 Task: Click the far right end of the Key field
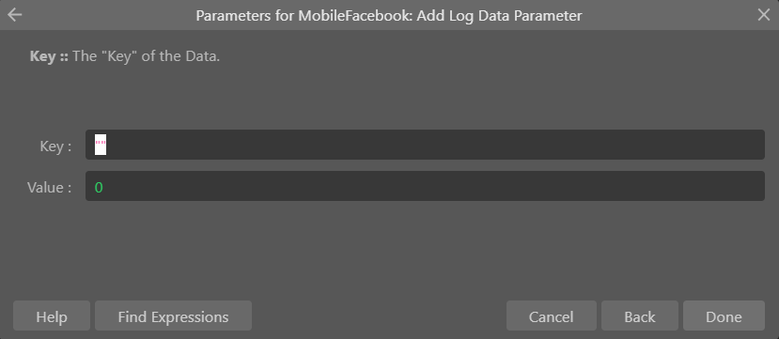click(757, 145)
